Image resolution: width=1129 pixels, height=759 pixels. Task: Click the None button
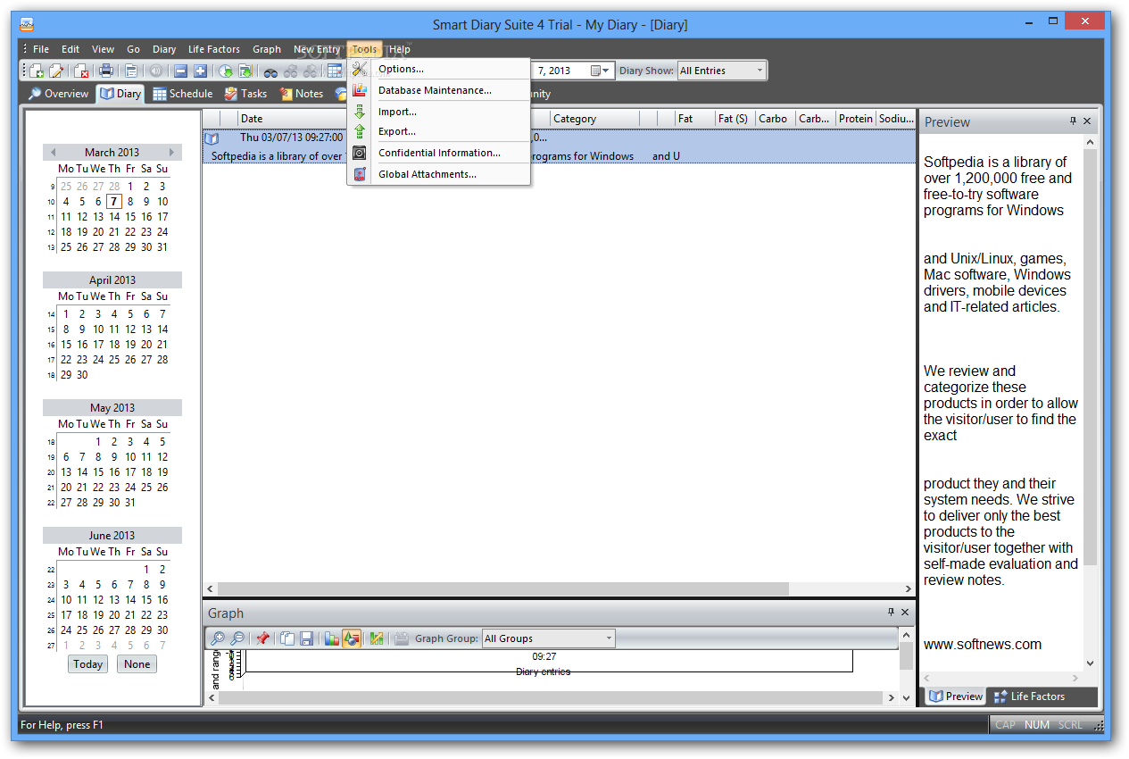pyautogui.click(x=137, y=663)
